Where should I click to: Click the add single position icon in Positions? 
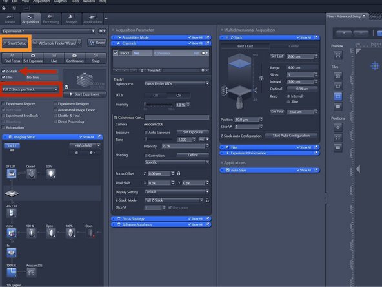pos(337,127)
